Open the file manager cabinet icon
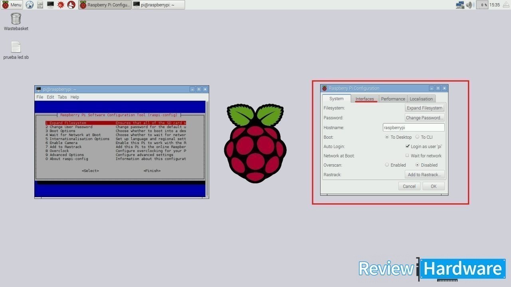This screenshot has width=511, height=287. pos(40,5)
